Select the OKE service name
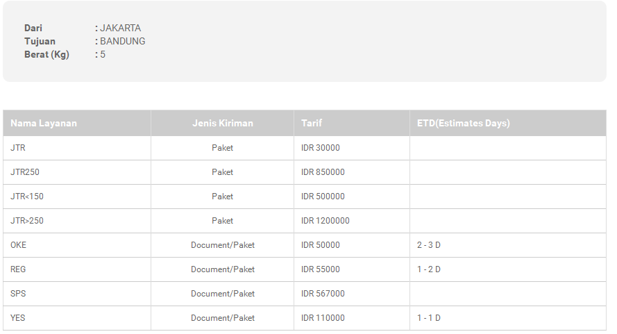The width and height of the screenshot is (617, 334). [19, 245]
